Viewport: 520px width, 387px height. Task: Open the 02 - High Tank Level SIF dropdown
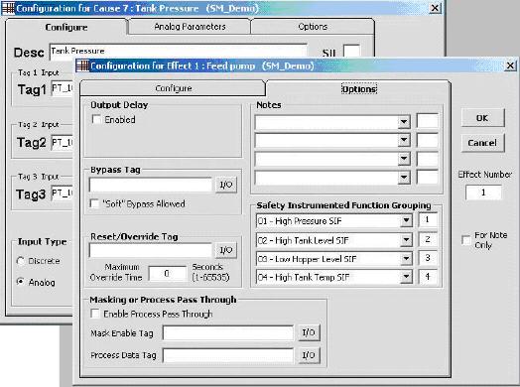click(x=406, y=239)
